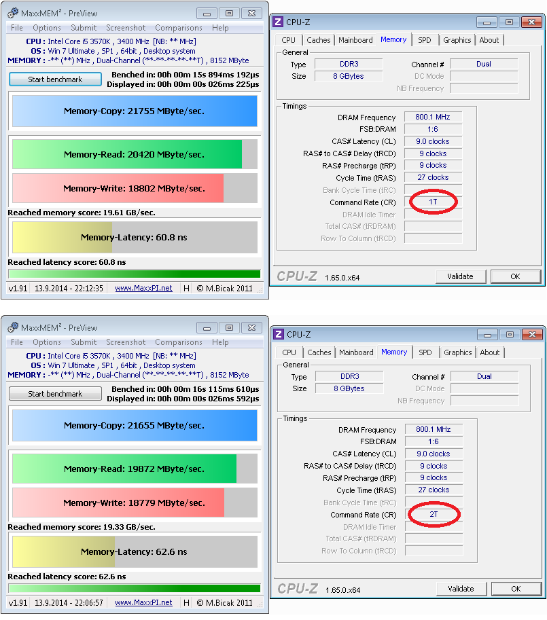This screenshot has height=620, width=547.
Task: Click the Memory-Copy 21655 MByte/sec bar
Action: (135, 426)
